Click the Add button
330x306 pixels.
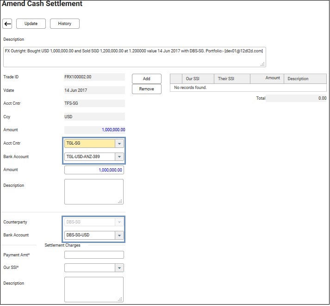pyautogui.click(x=146, y=79)
